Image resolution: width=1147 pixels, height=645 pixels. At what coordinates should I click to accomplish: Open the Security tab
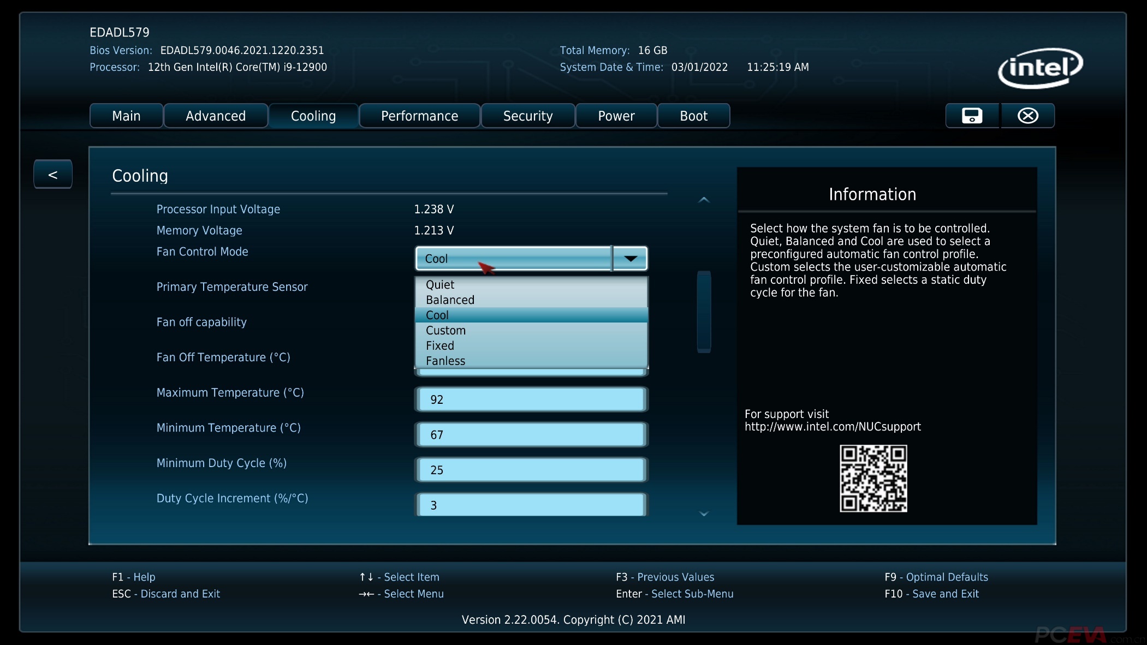(x=527, y=116)
